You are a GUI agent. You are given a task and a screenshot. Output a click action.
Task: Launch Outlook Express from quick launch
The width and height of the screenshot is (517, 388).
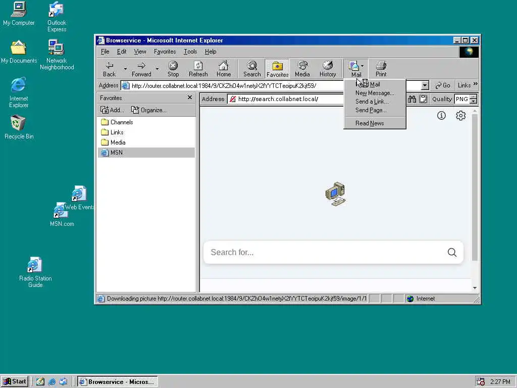(63, 381)
